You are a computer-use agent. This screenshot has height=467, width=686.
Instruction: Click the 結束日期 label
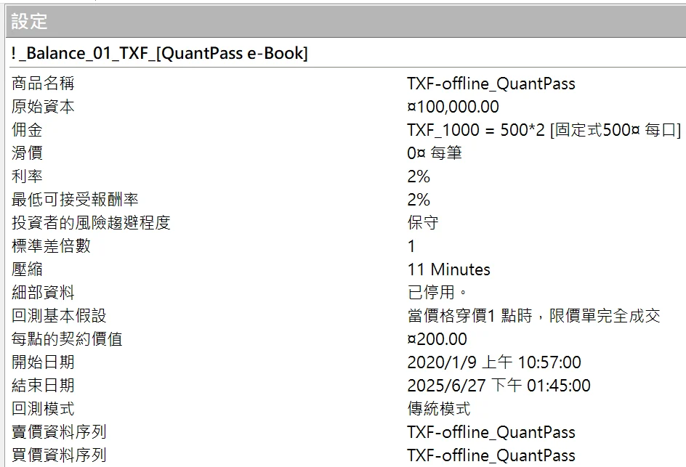[43, 385]
